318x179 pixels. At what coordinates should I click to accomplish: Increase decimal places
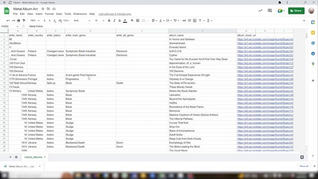click(60, 20)
